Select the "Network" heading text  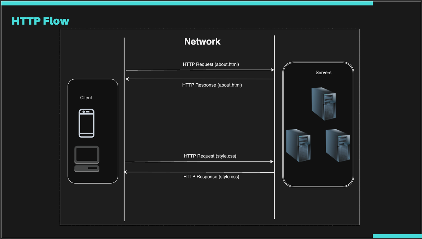pyautogui.click(x=202, y=42)
